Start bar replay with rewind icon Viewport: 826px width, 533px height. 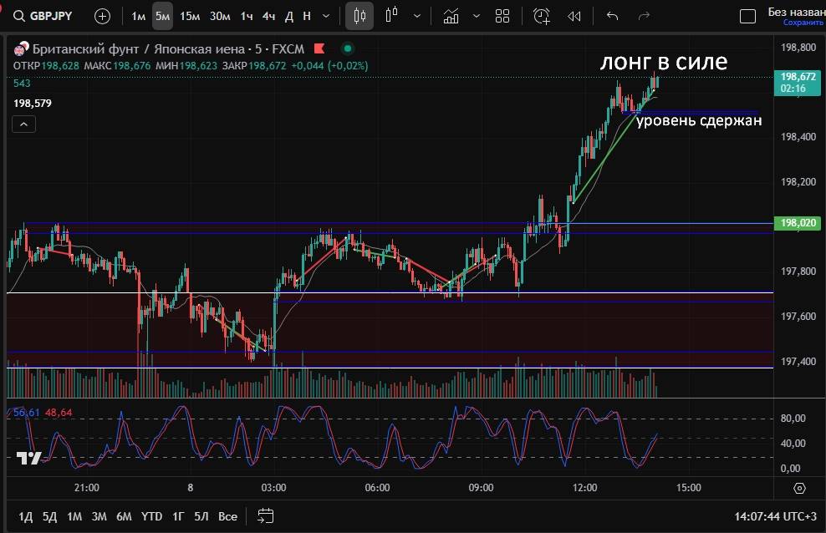(574, 16)
